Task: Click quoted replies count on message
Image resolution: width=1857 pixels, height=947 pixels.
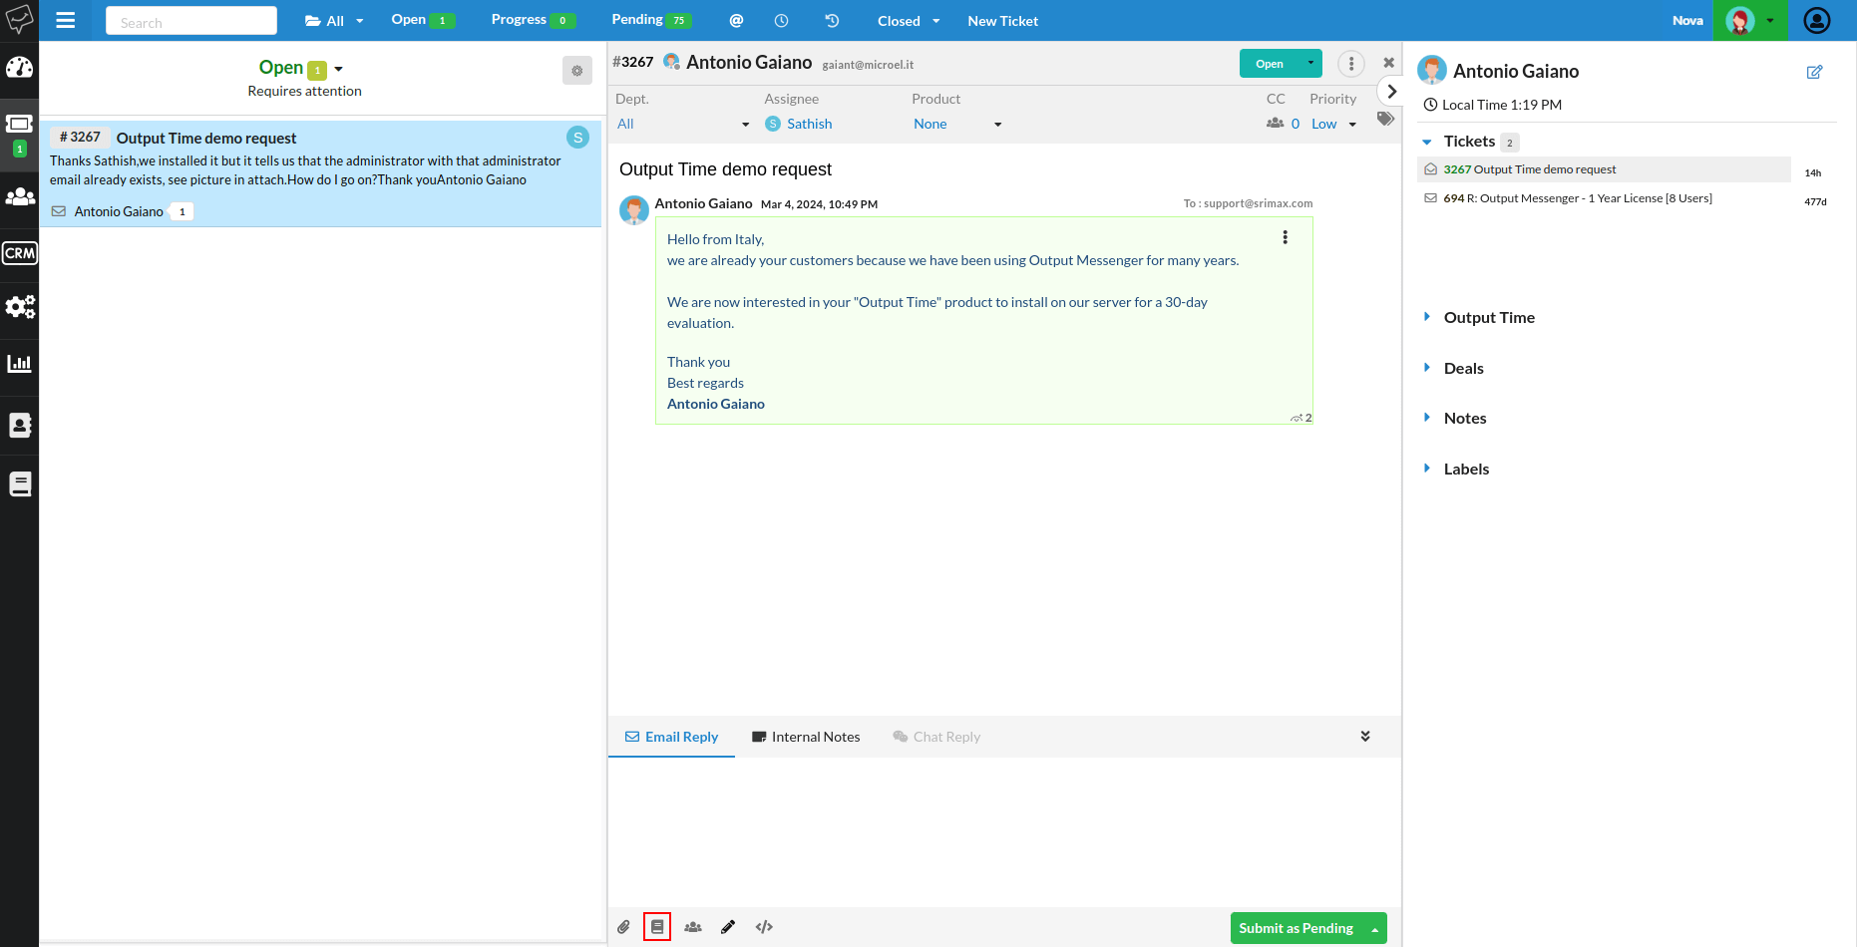Action: pyautogui.click(x=1301, y=418)
